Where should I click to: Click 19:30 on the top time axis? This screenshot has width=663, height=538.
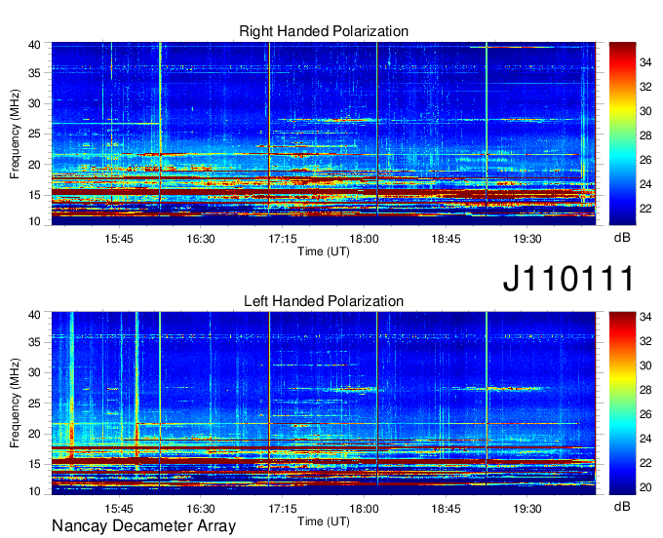(527, 239)
